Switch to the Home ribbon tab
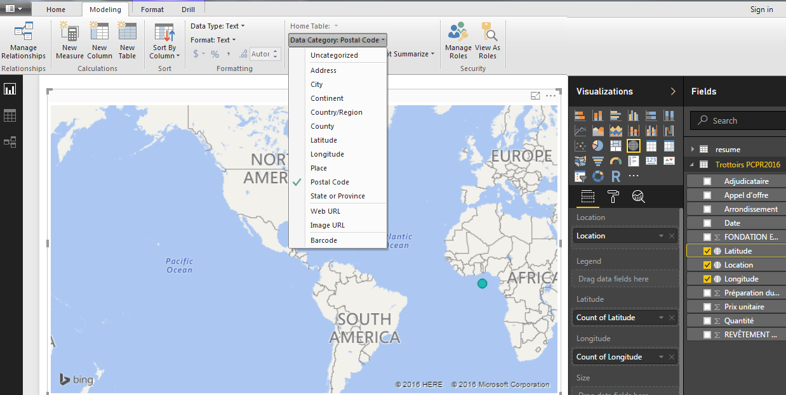The width and height of the screenshot is (786, 395). pyautogui.click(x=56, y=10)
